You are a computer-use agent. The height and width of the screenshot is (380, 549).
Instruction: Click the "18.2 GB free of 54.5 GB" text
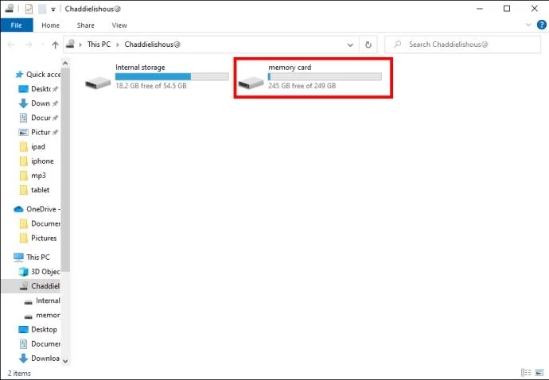coord(151,86)
